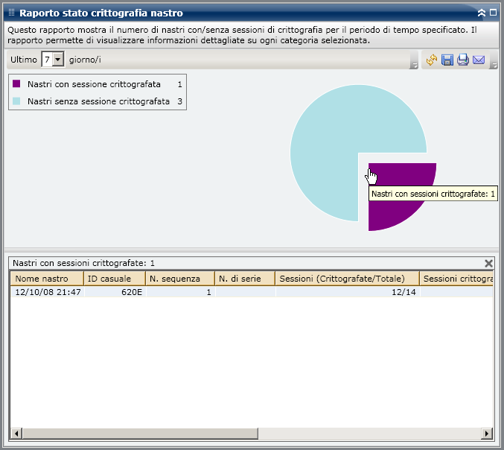Sort by Sessioni (Crittografate/Totale) column header
The image size is (504, 450).
point(347,279)
